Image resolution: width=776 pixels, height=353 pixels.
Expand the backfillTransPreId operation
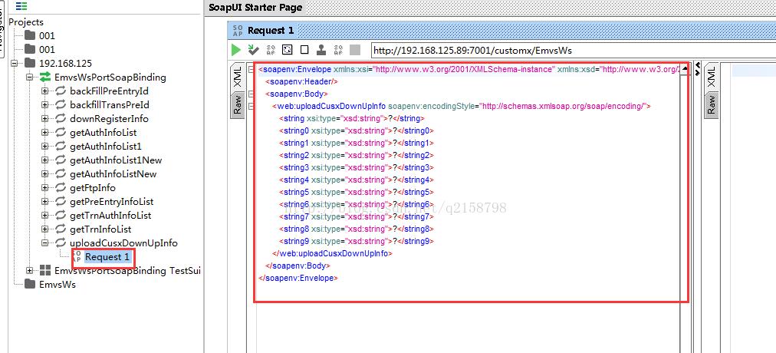click(44, 104)
